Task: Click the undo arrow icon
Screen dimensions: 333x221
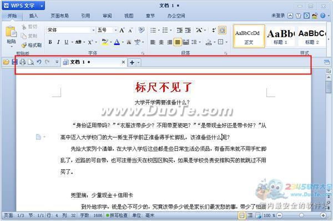Action: tap(39, 62)
